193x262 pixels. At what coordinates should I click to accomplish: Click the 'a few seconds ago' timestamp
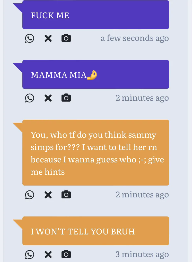point(135,38)
